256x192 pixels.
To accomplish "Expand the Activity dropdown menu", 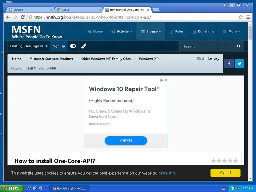I will pos(122,31).
